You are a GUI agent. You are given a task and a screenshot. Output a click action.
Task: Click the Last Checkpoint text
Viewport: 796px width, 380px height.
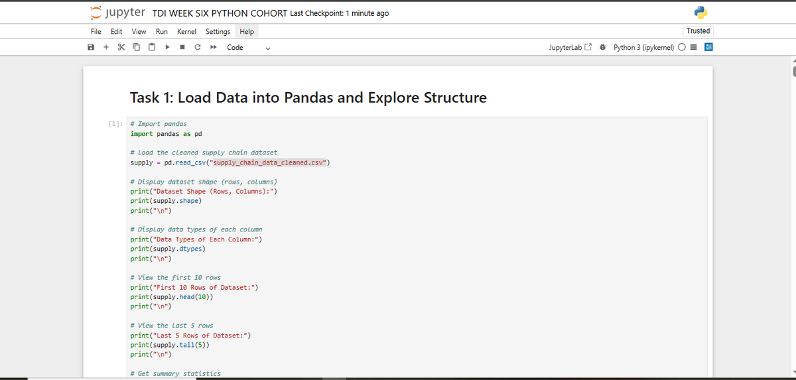(x=340, y=13)
